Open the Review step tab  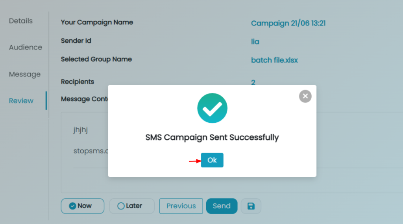(x=21, y=101)
